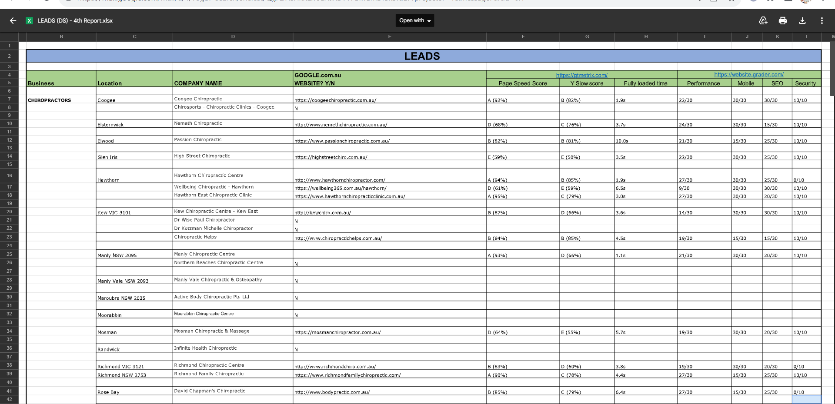Image resolution: width=835 pixels, height=404 pixels.
Task: Open the gtmetrix.com link
Action: click(x=581, y=75)
